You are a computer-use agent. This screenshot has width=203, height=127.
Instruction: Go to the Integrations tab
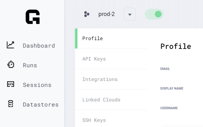(x=100, y=79)
